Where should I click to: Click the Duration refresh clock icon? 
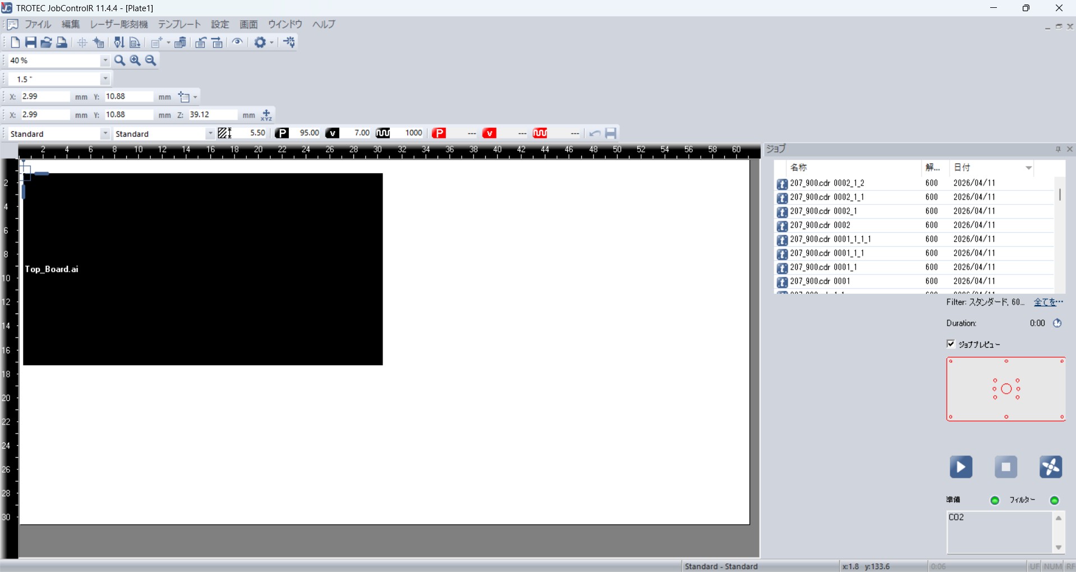(x=1057, y=323)
